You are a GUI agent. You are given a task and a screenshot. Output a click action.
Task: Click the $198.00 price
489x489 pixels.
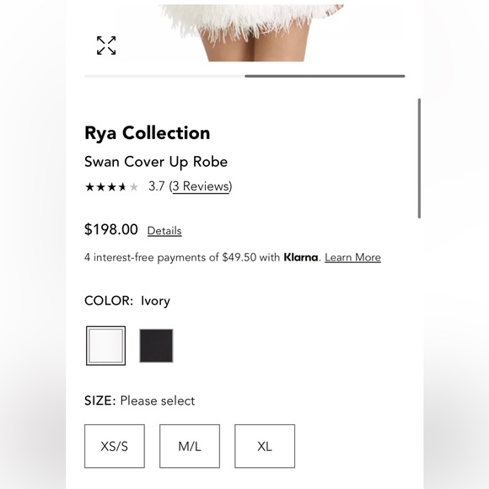click(111, 229)
